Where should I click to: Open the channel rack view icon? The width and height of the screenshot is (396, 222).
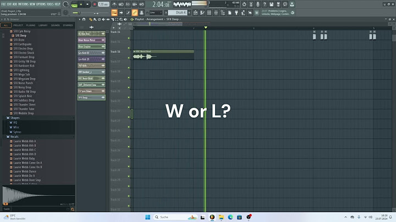click(209, 13)
